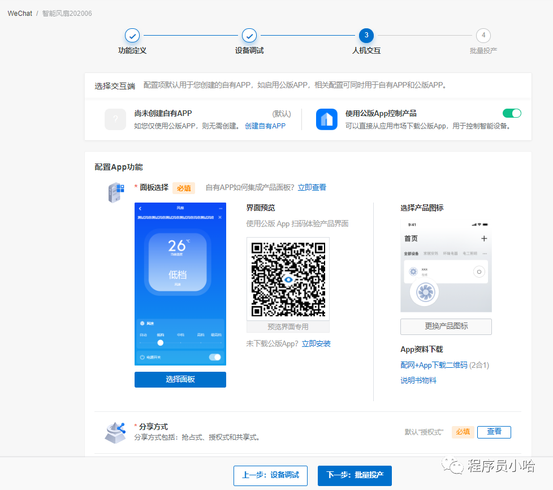Click the plus icon on the 首页 preview
The width and height of the screenshot is (553, 490).
click(483, 238)
